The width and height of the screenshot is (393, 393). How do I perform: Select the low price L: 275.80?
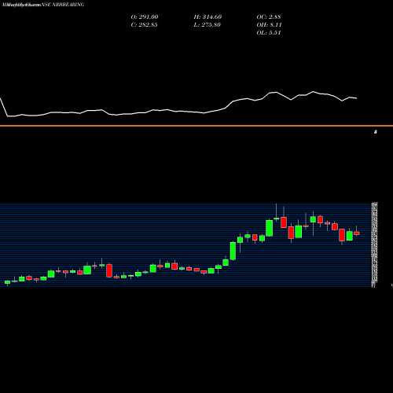tap(207, 25)
